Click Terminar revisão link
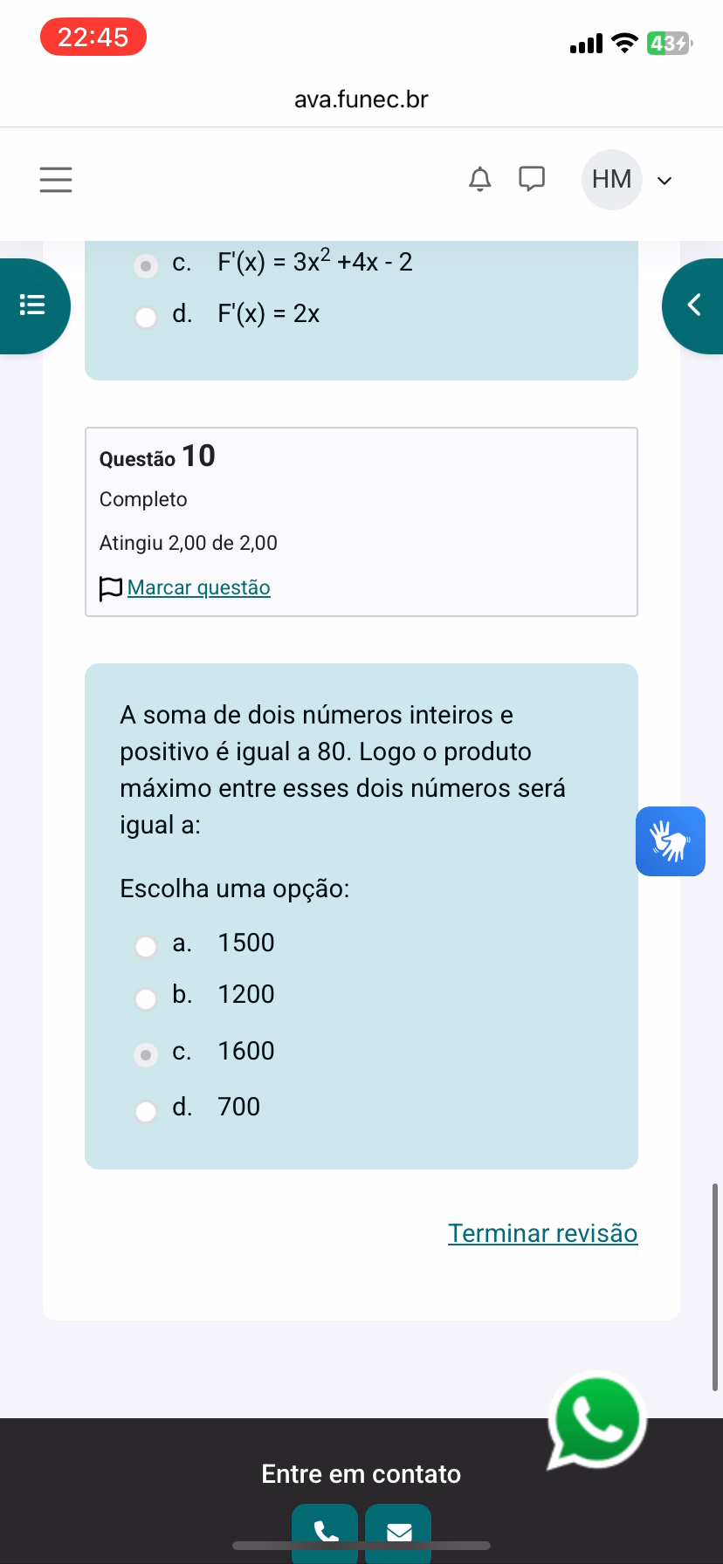The width and height of the screenshot is (723, 1564). click(542, 1233)
